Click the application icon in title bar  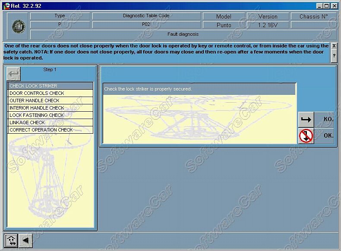tap(6, 6)
